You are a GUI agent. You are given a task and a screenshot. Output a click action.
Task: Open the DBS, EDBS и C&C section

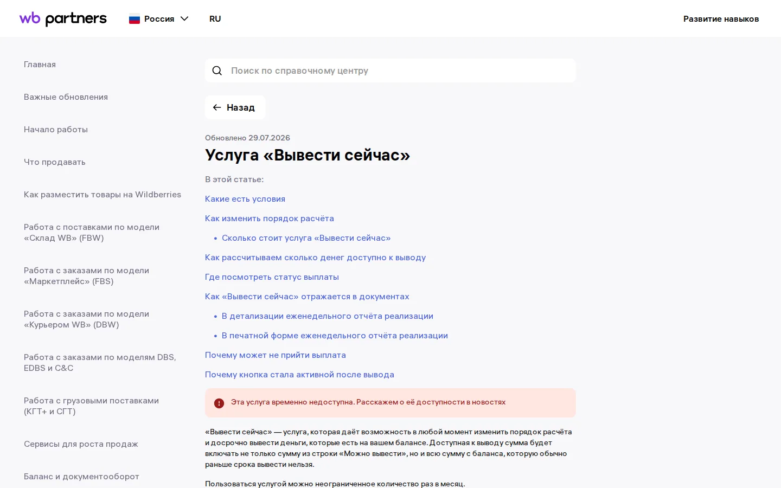[100, 363]
